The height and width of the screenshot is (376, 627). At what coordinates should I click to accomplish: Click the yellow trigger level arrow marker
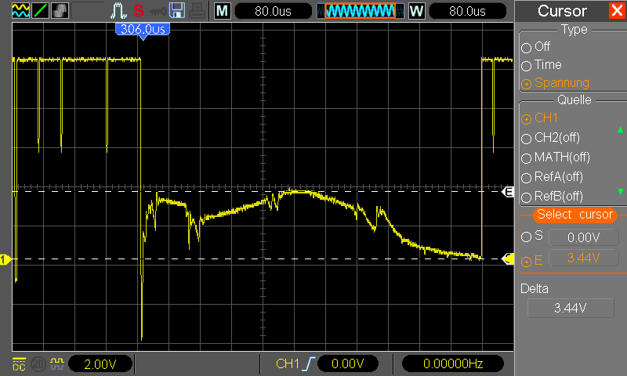tap(508, 259)
